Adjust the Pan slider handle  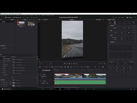(x=122, y=33)
